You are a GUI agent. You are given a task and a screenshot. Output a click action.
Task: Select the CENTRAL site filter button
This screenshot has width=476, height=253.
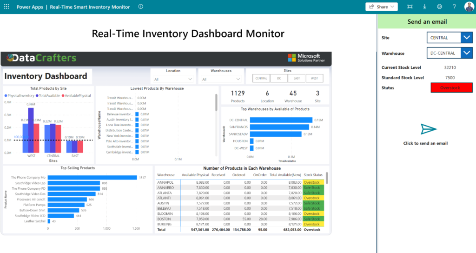(261, 78)
